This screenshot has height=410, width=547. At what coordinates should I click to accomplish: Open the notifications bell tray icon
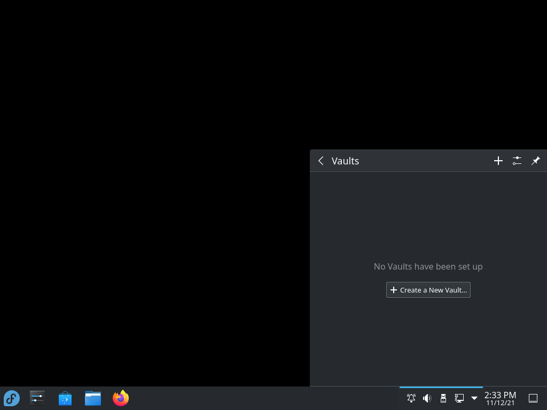coord(411,398)
